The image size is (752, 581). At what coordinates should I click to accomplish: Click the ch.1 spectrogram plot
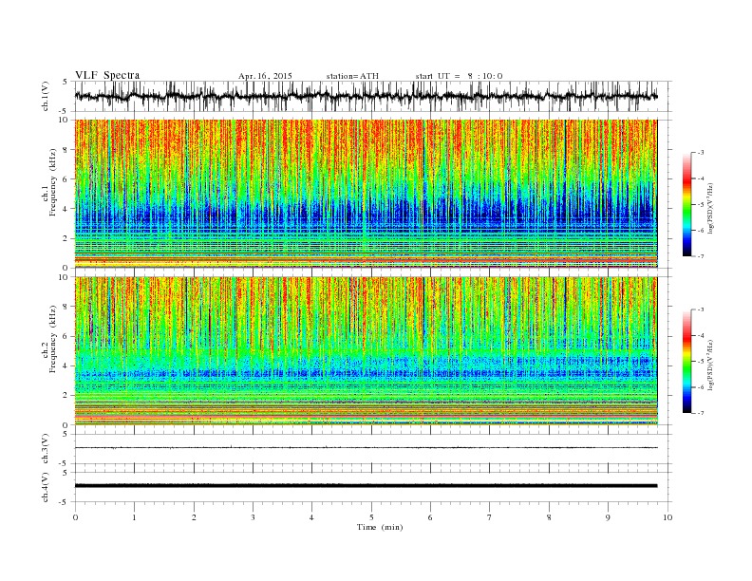(366, 194)
